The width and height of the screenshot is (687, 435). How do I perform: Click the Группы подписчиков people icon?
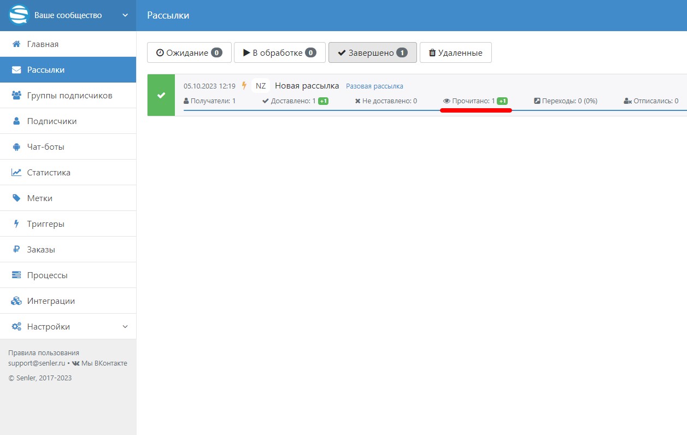click(16, 96)
